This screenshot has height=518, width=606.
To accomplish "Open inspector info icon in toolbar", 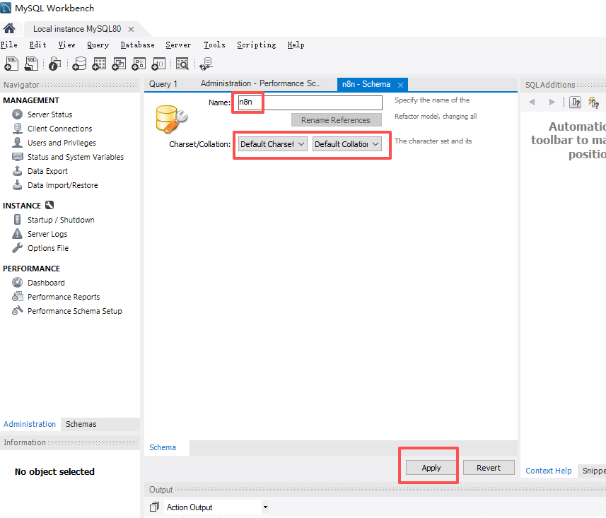I will coord(55,64).
